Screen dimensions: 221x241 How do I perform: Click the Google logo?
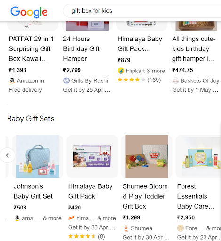pos(29,12)
